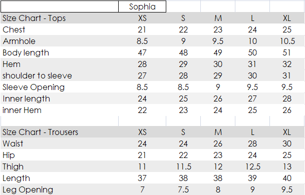The height and width of the screenshot is (195, 305).
Task: Click Thigh S value 11.5
Action: click(x=183, y=166)
